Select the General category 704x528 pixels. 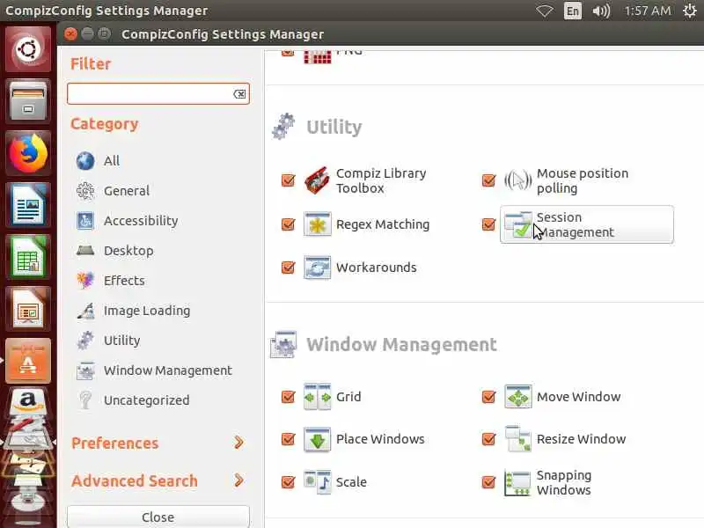[x=127, y=191]
